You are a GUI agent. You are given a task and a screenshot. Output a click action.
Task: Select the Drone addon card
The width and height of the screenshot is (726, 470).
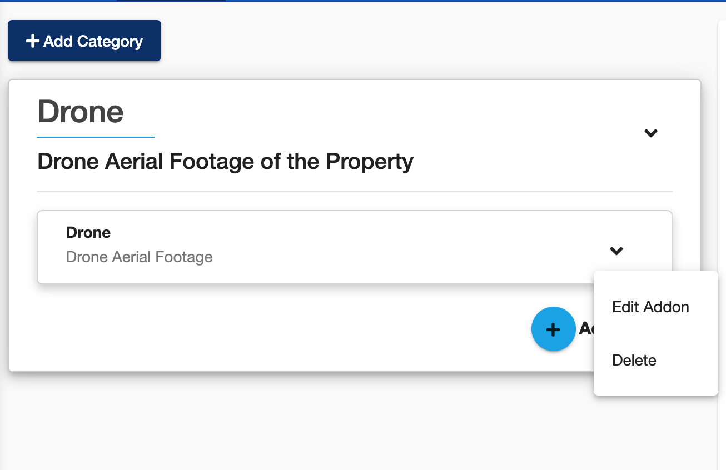coord(355,247)
